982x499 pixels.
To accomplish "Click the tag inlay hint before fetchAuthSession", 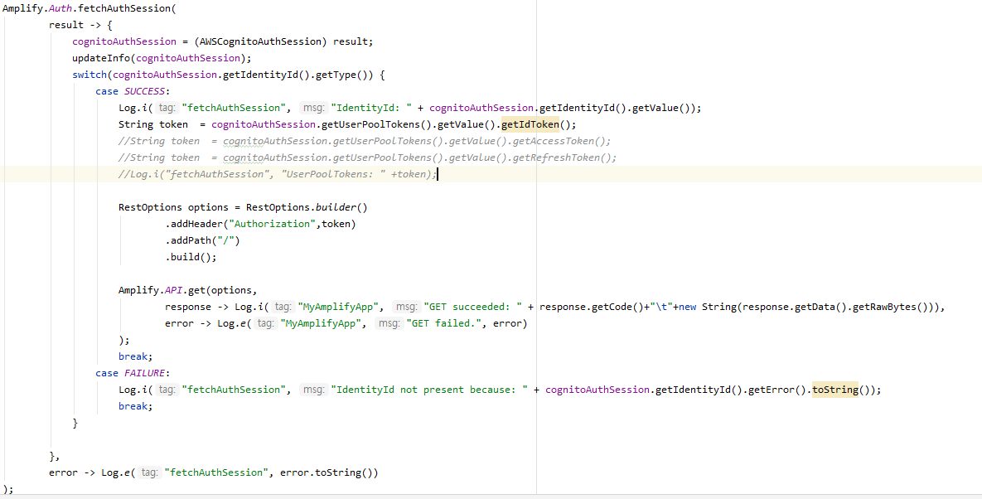I will tap(167, 107).
